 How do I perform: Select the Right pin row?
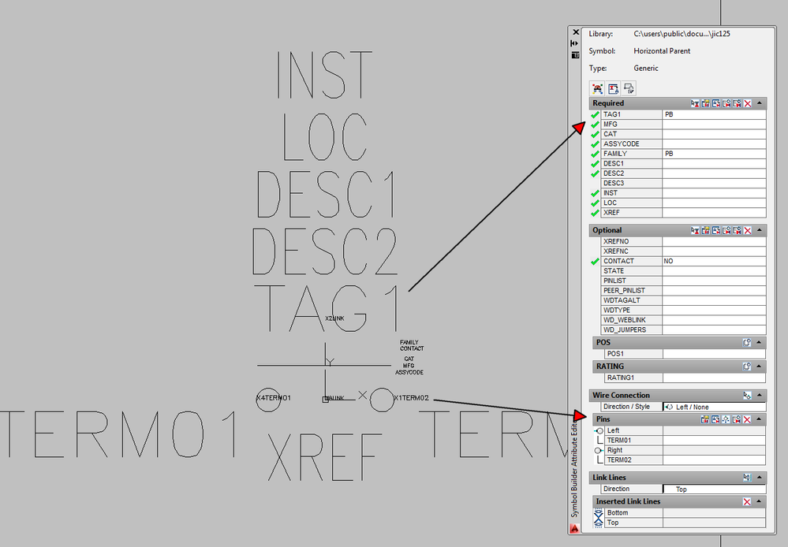(685, 451)
